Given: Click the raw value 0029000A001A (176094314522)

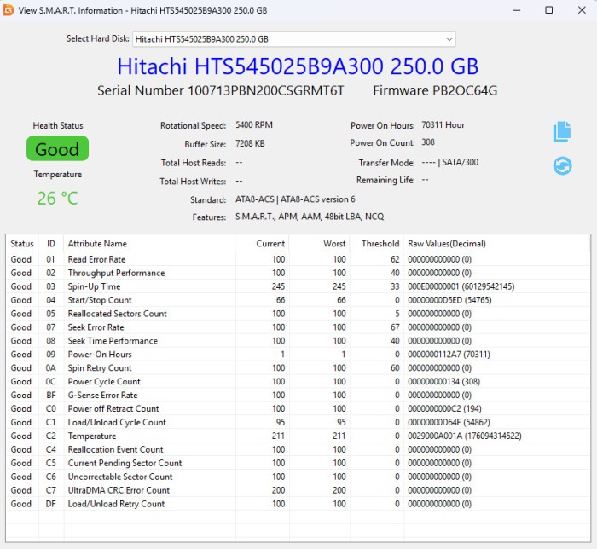Looking at the screenshot, I should point(465,436).
